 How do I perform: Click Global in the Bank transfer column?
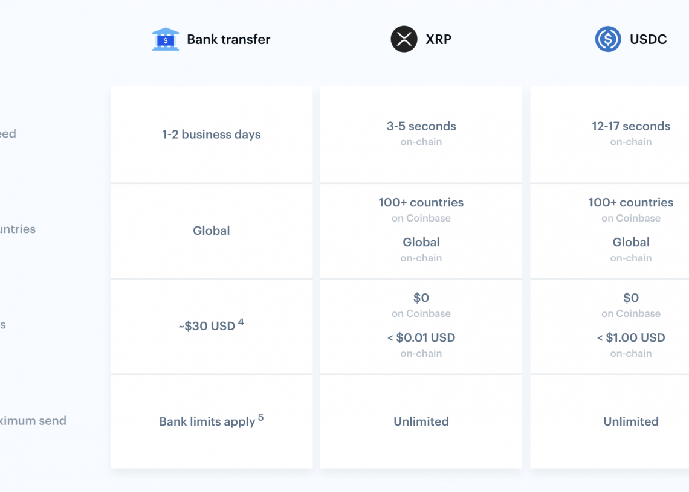pyautogui.click(x=212, y=231)
